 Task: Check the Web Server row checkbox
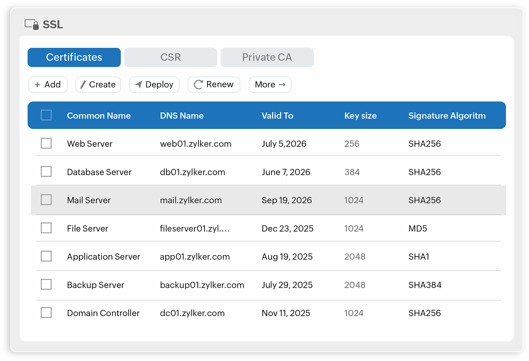pos(46,143)
